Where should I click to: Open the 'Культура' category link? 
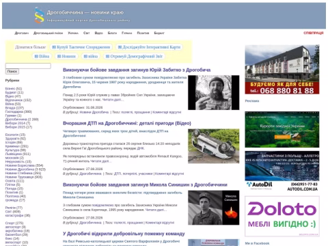click(x=12, y=150)
